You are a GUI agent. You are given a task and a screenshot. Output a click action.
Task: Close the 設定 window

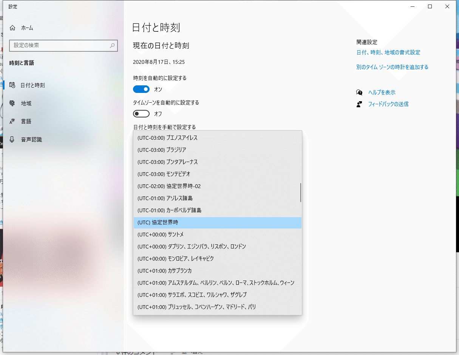[x=447, y=6]
